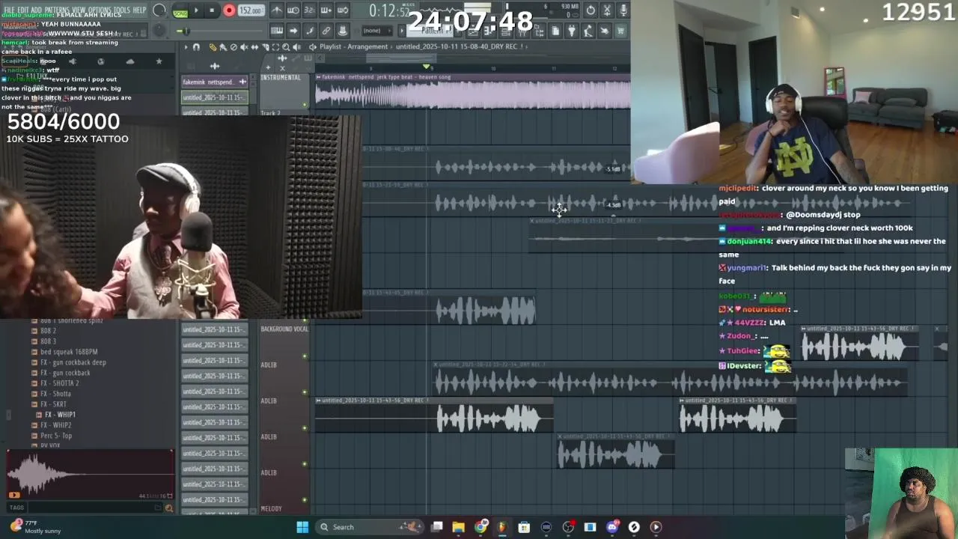Toggle the 3-2-1 countdown before recording icon
Screen dimensions: 958x539
(310, 10)
